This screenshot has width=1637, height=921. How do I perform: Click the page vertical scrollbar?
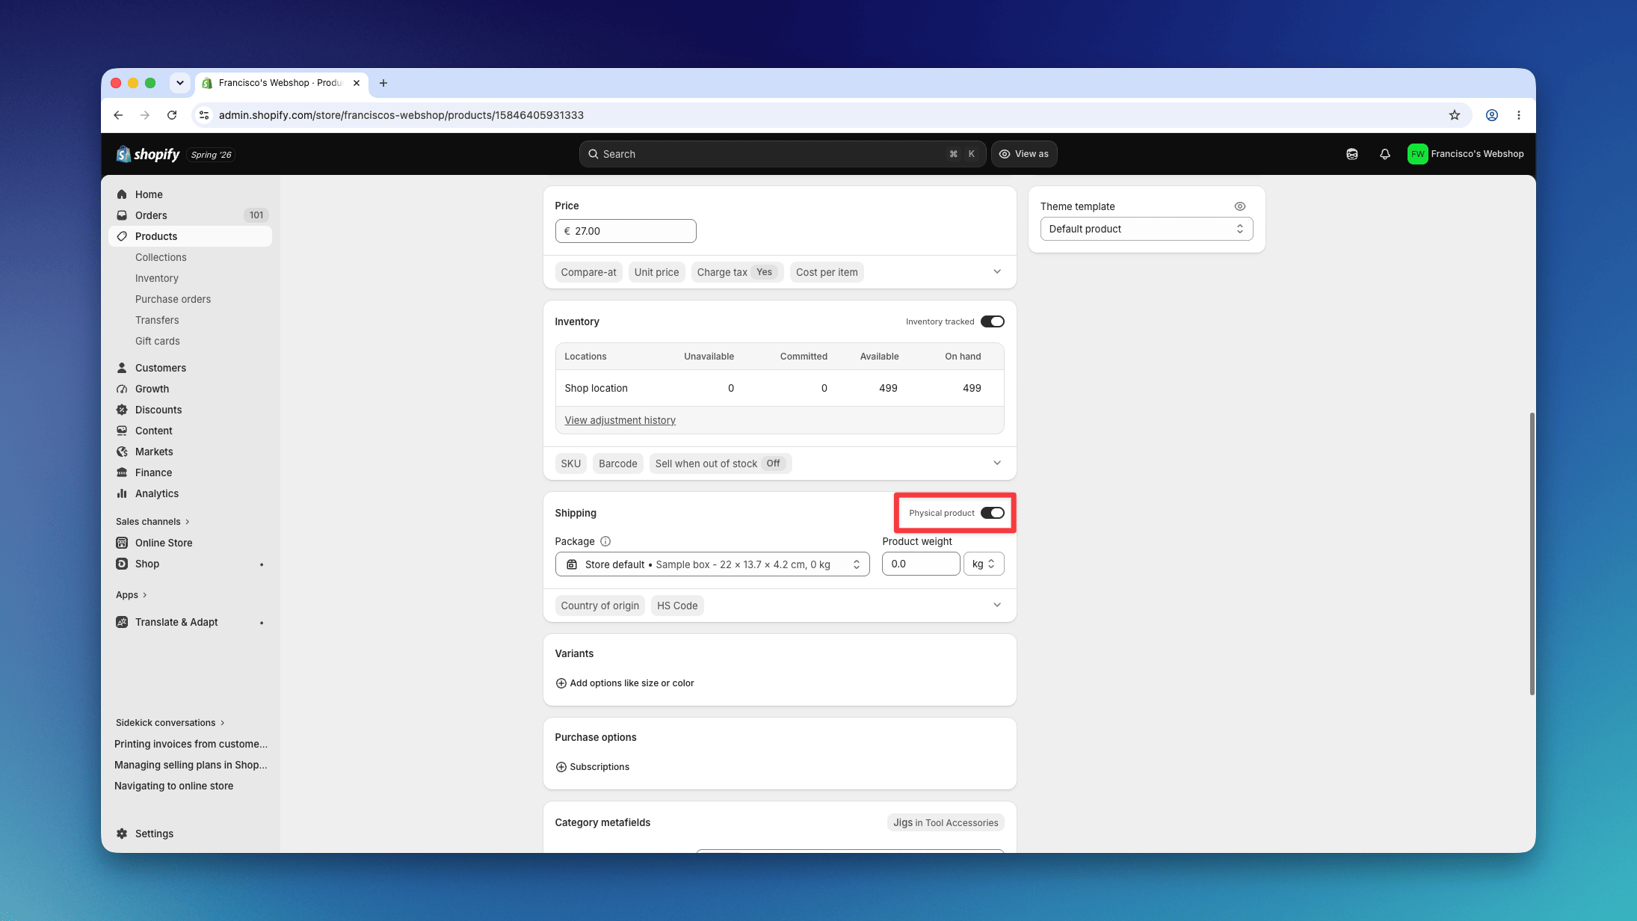(1532, 553)
